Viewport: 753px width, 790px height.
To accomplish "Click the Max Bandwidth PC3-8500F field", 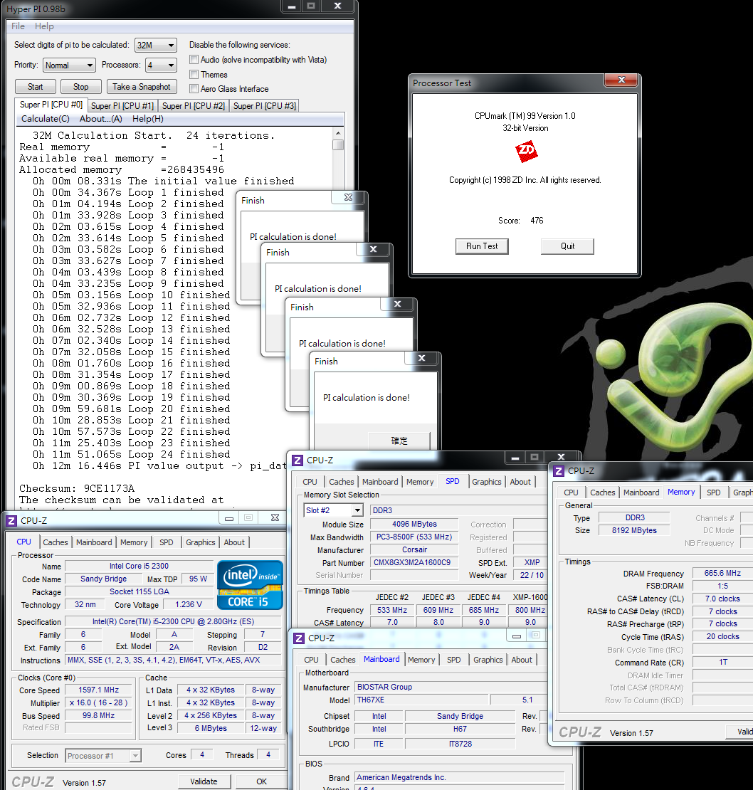I will [x=414, y=537].
